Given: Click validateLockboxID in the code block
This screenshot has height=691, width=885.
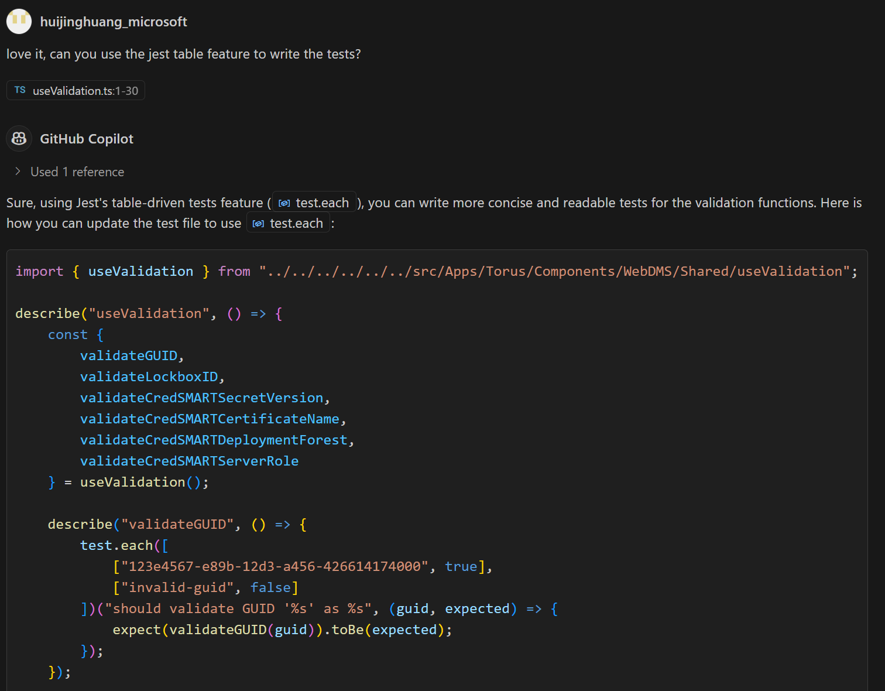Looking at the screenshot, I should [x=149, y=377].
